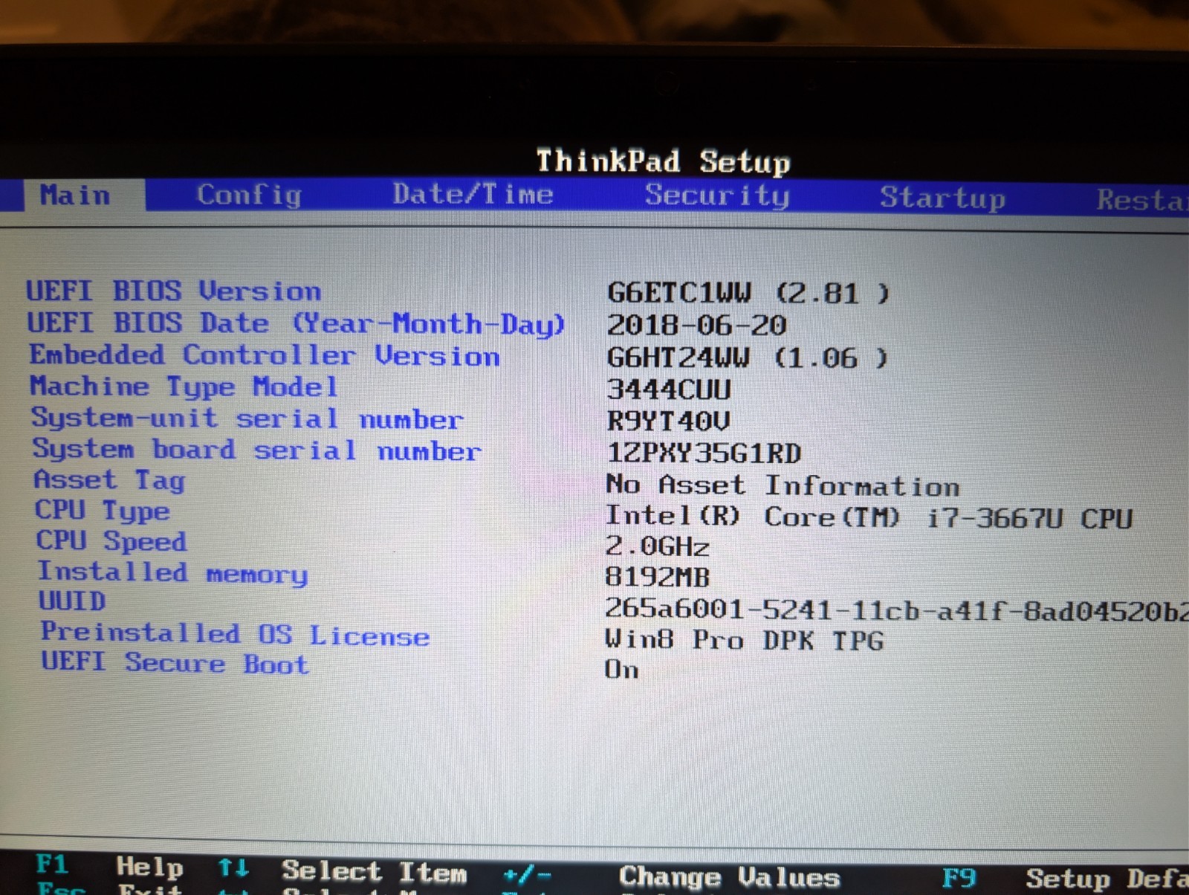Click BIOS version value G6ETC1WW (2.81)
The image size is (1189, 895).
748,293
